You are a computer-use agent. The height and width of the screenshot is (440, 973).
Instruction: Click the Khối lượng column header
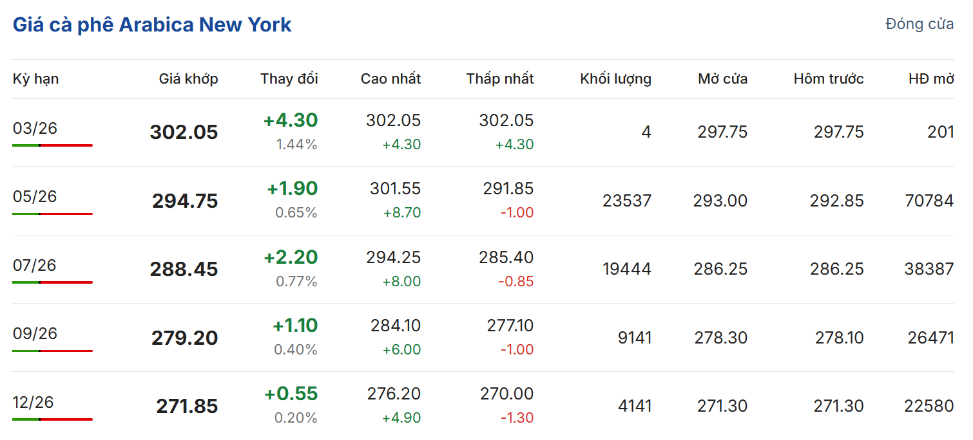pyautogui.click(x=615, y=79)
